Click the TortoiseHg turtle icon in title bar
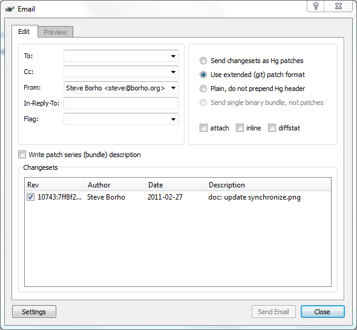This screenshot has height=330, width=357. coord(10,9)
